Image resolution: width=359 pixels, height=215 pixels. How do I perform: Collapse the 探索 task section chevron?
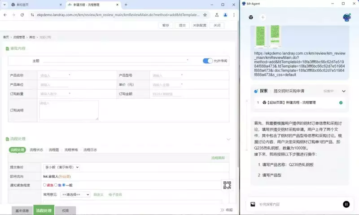pyautogui.click(x=344, y=91)
